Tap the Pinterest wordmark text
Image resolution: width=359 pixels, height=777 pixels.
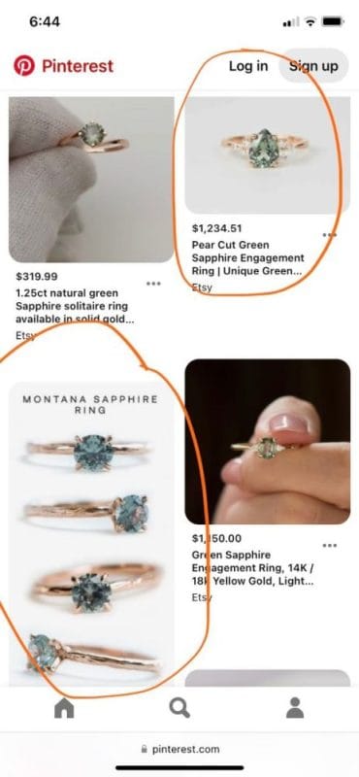coord(78,66)
